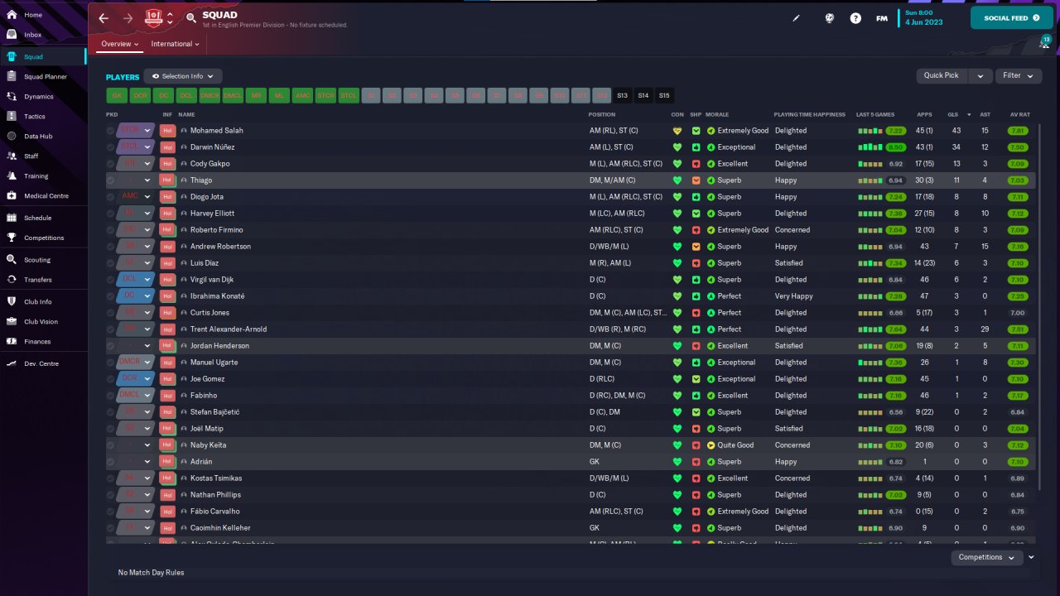The width and height of the screenshot is (1060, 596).
Task: Open the International tab menu
Action: click(x=175, y=44)
